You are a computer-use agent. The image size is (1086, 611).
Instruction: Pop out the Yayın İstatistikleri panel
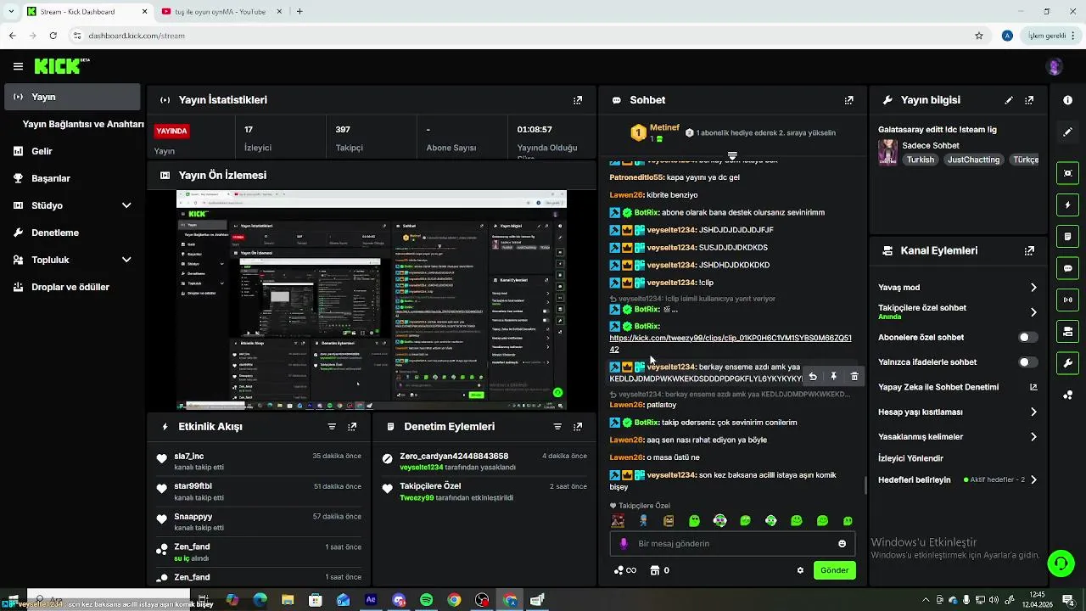coord(578,100)
